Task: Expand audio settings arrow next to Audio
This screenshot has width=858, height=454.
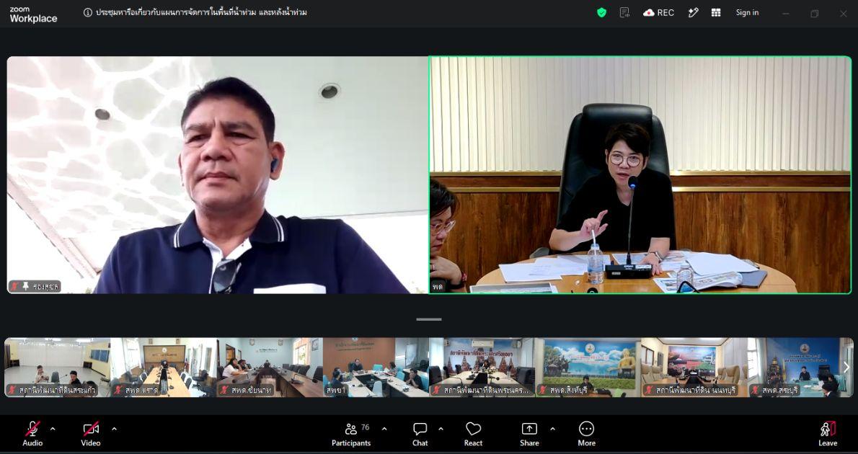Action: pos(53,429)
